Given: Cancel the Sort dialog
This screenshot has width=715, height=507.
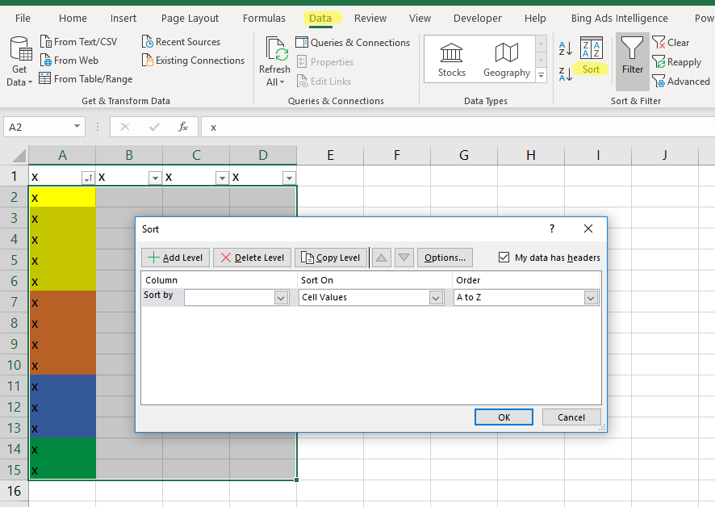Looking at the screenshot, I should [571, 417].
